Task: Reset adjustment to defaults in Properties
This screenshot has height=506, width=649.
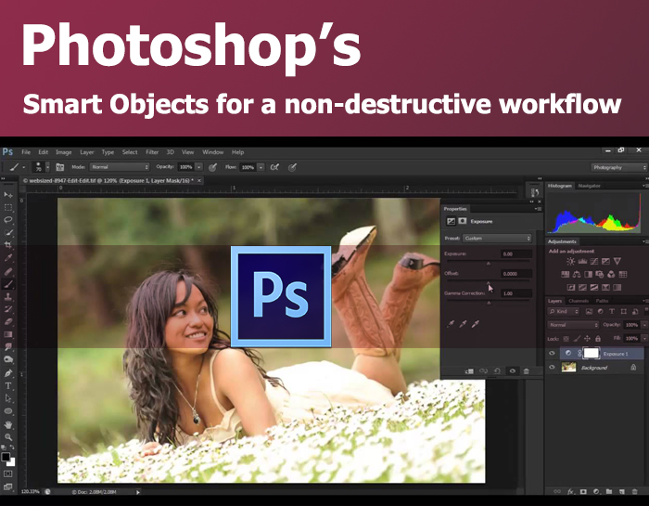Action: point(498,371)
